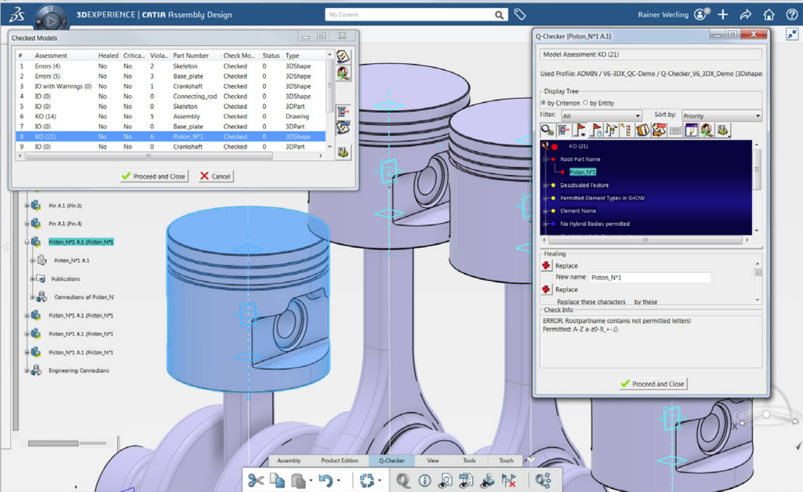Image resolution: width=803 pixels, height=492 pixels.
Task: Select the Q-Checker tab
Action: click(392, 460)
